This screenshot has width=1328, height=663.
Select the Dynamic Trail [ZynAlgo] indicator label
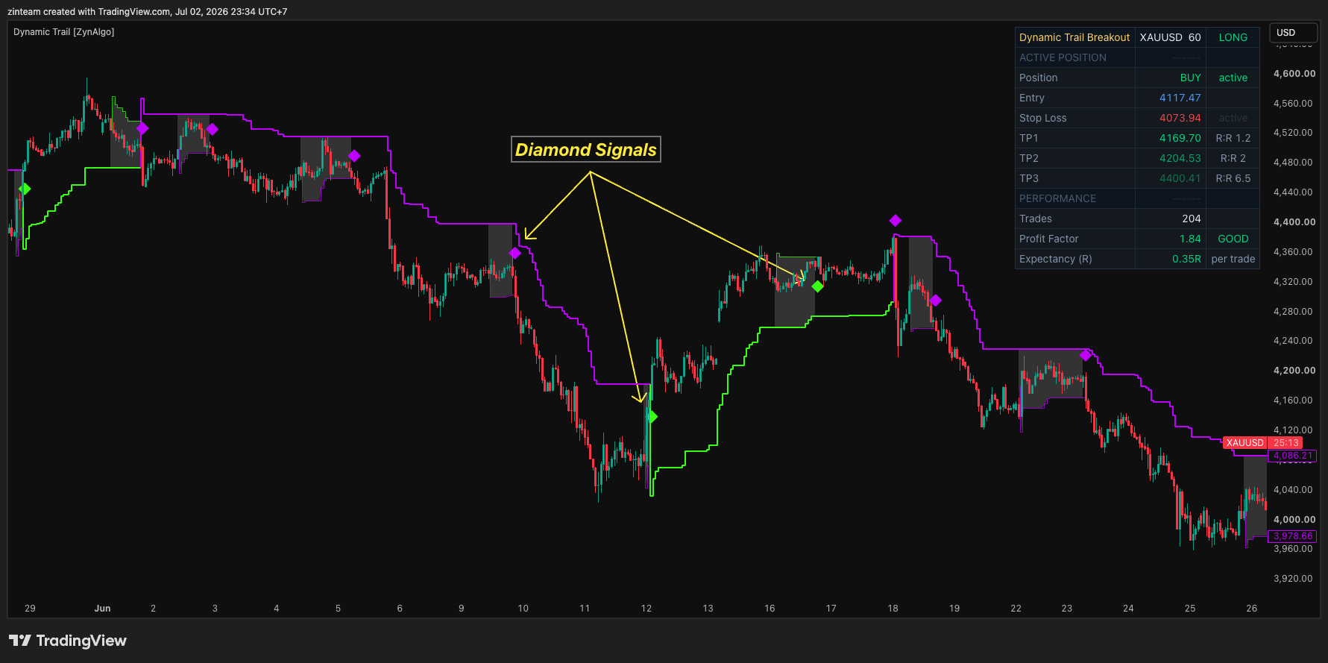point(63,32)
